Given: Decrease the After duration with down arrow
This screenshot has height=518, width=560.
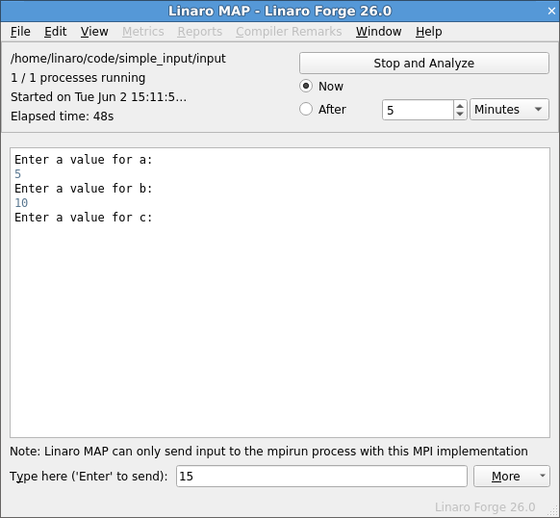Looking at the screenshot, I should point(460,114).
